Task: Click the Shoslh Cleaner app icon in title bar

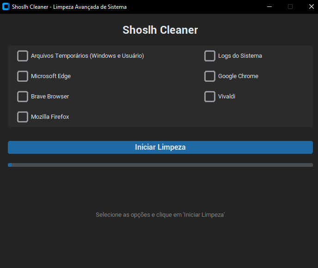Action: 6,6
